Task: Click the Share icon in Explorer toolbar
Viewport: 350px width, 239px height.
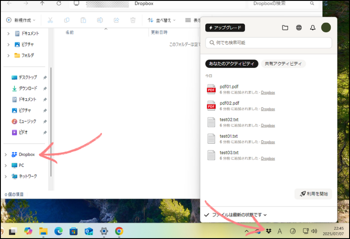Action: pos(116,20)
